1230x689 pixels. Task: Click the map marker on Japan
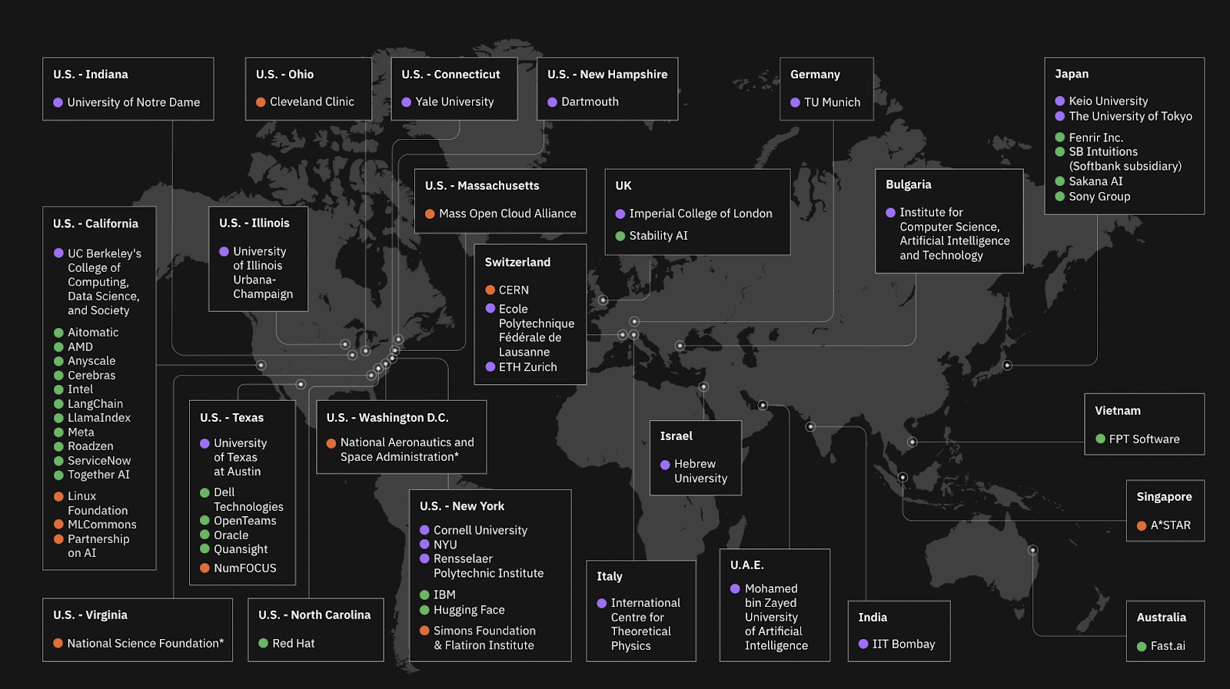[1007, 366]
